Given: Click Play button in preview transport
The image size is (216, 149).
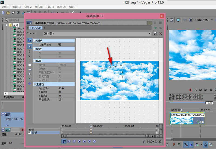Looking at the screenshot, I should tap(206, 90).
